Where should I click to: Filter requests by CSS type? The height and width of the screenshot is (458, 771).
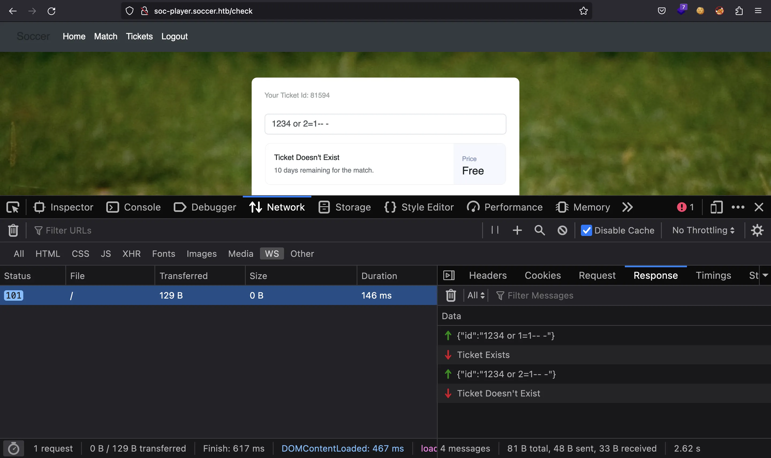(80, 254)
